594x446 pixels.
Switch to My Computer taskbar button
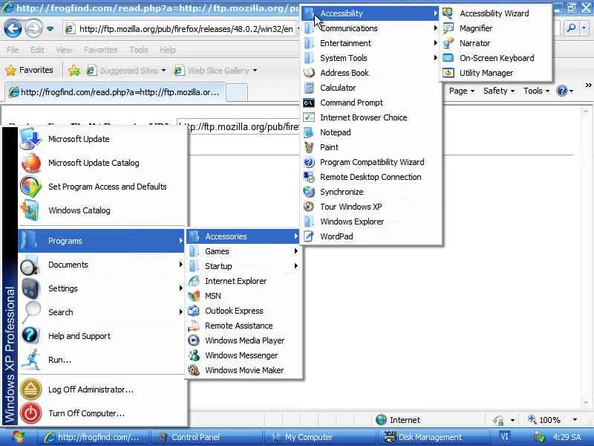point(319,437)
